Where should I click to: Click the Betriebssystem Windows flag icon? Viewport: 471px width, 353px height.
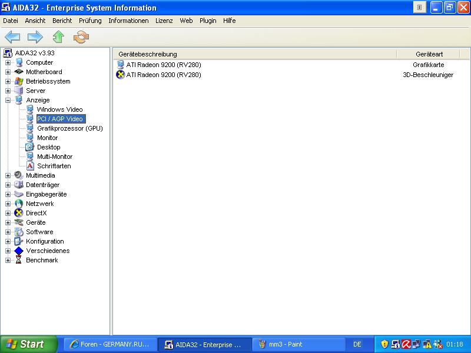[x=19, y=81]
